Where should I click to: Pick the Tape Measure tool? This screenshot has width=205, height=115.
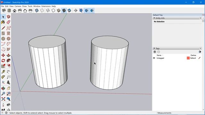3,72
